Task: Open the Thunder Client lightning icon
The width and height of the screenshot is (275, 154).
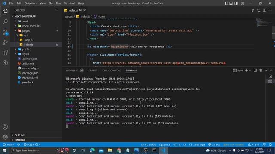Action: click(x=5, y=63)
